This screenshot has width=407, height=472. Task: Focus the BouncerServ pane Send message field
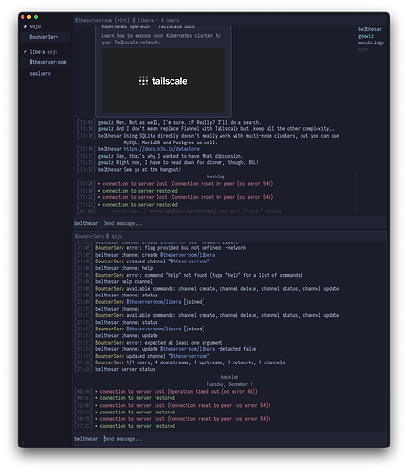244,439
